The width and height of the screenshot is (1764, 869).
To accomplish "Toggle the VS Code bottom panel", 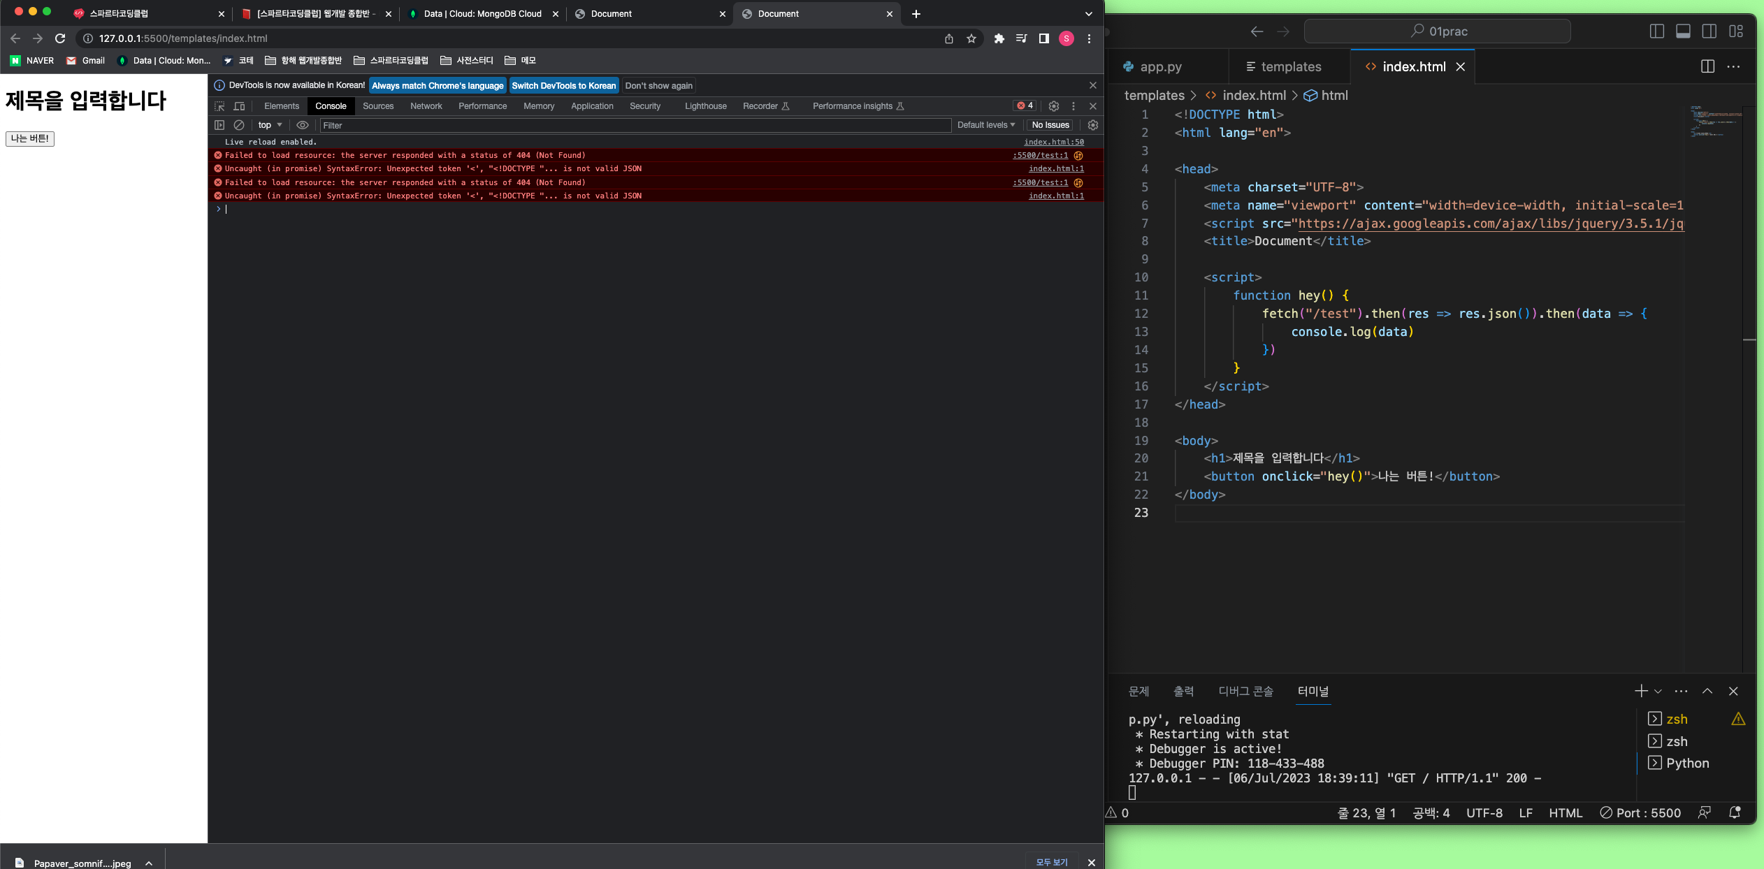I will tap(1684, 31).
